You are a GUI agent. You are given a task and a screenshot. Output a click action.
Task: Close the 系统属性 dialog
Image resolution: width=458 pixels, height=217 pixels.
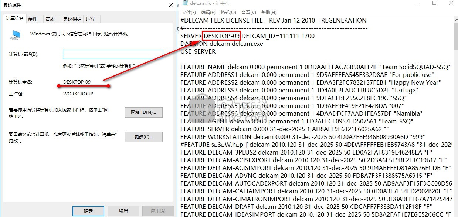click(171, 5)
